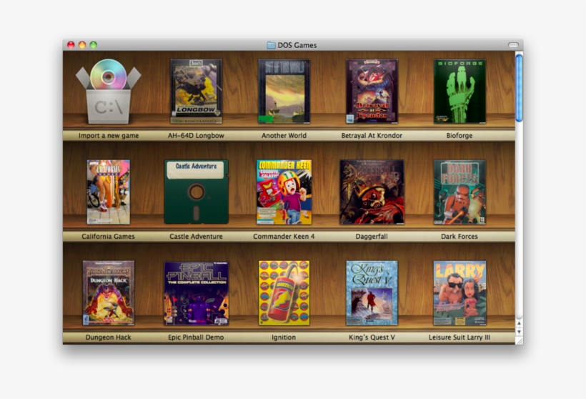Open the Dark Forces game box
The height and width of the screenshot is (399, 586).
[460, 192]
